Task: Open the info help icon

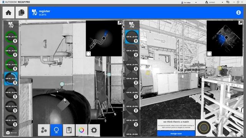Action: pos(238,13)
